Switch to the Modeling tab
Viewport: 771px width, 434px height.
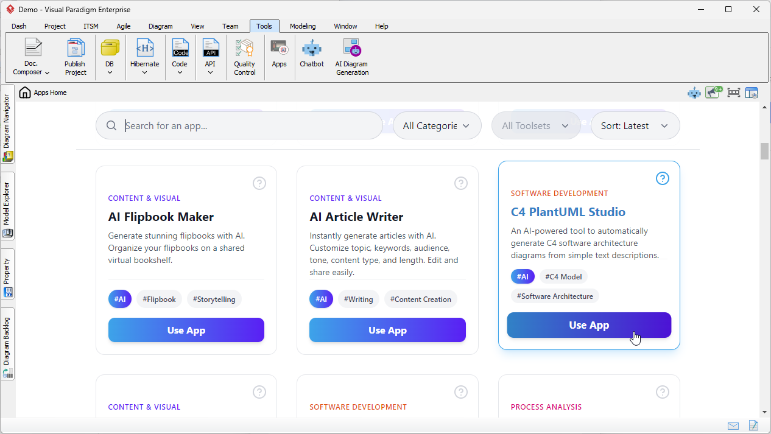pos(302,26)
